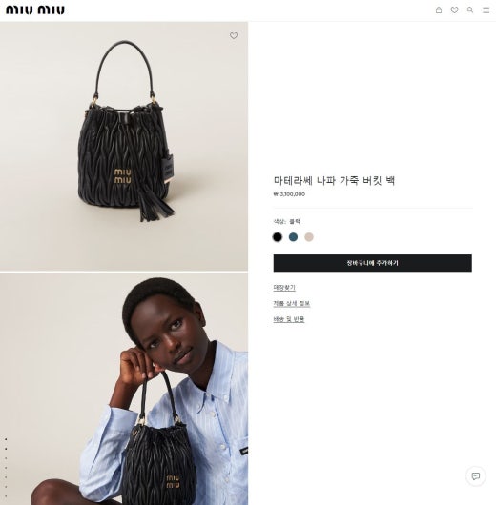Open the 매장찾기 store finder link
This screenshot has height=505, width=496.
[x=284, y=288]
